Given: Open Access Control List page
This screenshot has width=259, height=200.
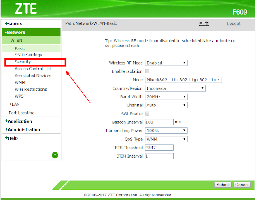Looking at the screenshot, I should point(33,69).
